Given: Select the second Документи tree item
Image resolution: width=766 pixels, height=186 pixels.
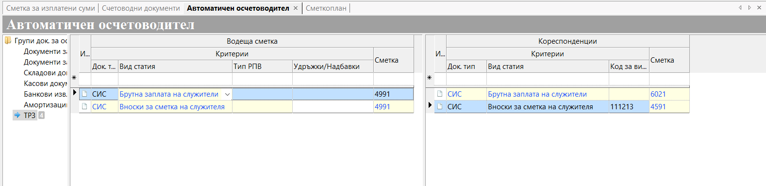Looking at the screenshot, I should [45, 62].
